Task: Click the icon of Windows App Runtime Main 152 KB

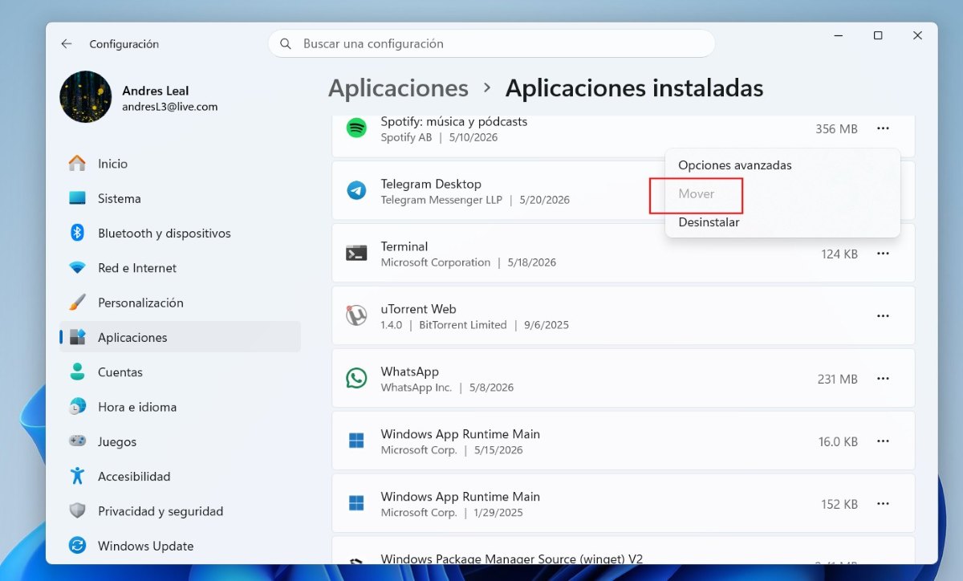Action: click(356, 503)
